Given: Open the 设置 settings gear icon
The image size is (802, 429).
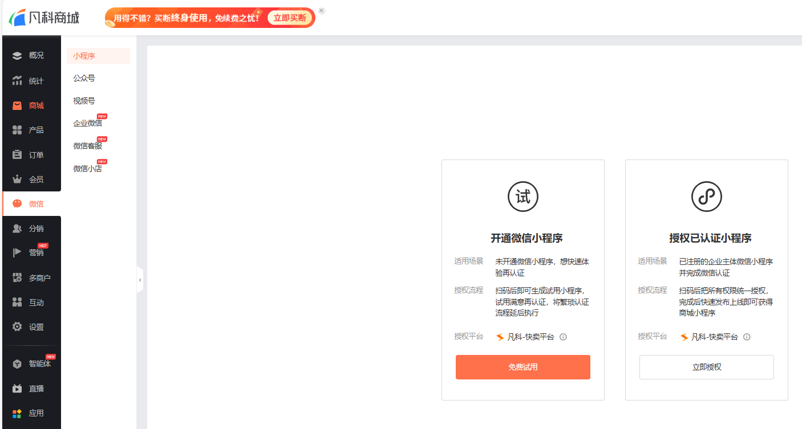Looking at the screenshot, I should (x=17, y=327).
